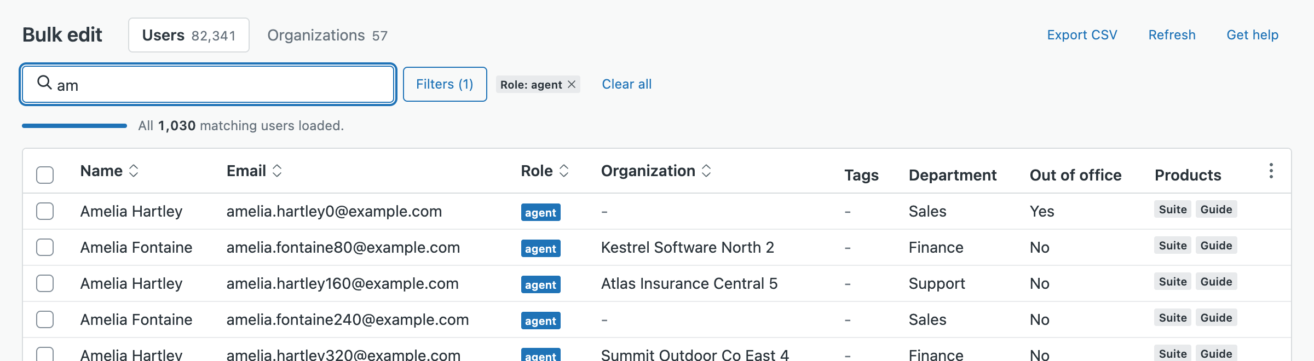Click organization Atlas Insurance Central 5
The image size is (1314, 361).
[x=689, y=283]
